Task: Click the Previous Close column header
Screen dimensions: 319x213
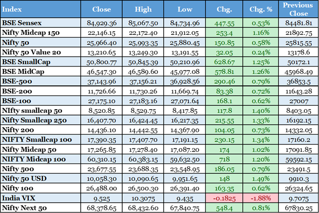Action: 297,9
